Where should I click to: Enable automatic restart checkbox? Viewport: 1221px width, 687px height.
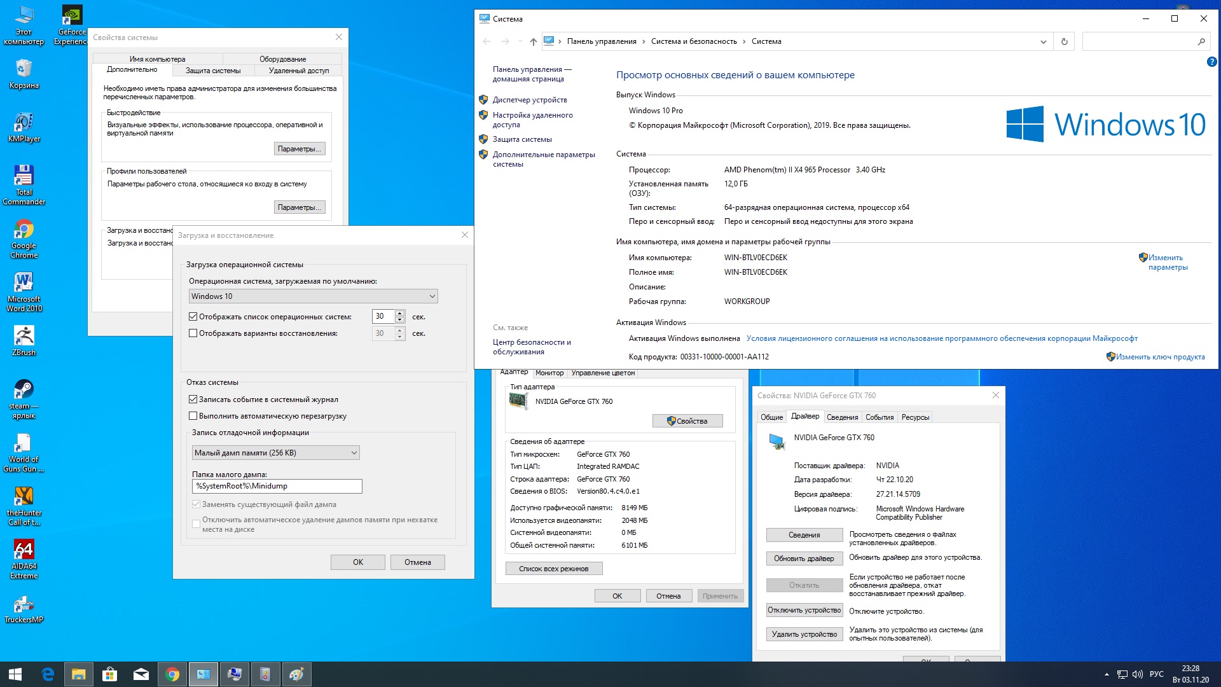click(x=193, y=415)
